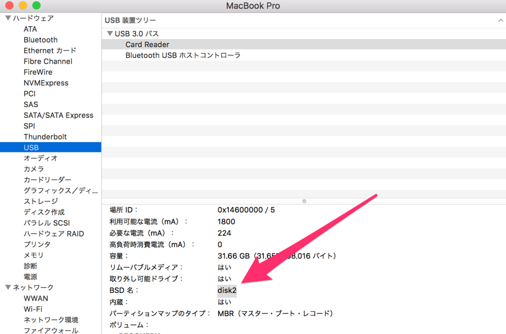This screenshot has height=334, width=506.
Task: Select ディスク作成 in the sidebar
Action: point(44,212)
